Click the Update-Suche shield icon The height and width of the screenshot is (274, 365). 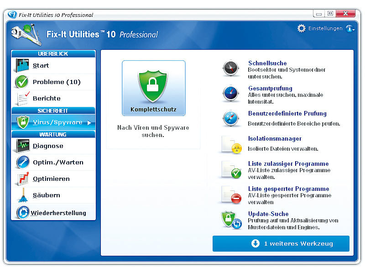231,220
